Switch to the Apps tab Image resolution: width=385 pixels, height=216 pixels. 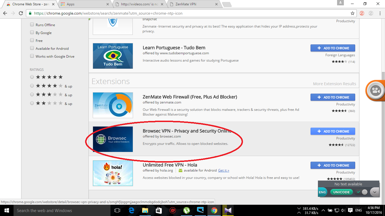(85, 4)
